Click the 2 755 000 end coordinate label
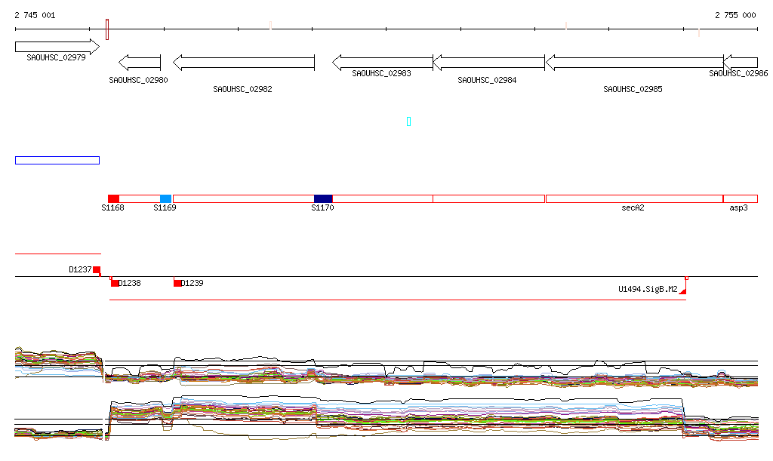The width and height of the screenshot is (773, 461). pos(735,15)
